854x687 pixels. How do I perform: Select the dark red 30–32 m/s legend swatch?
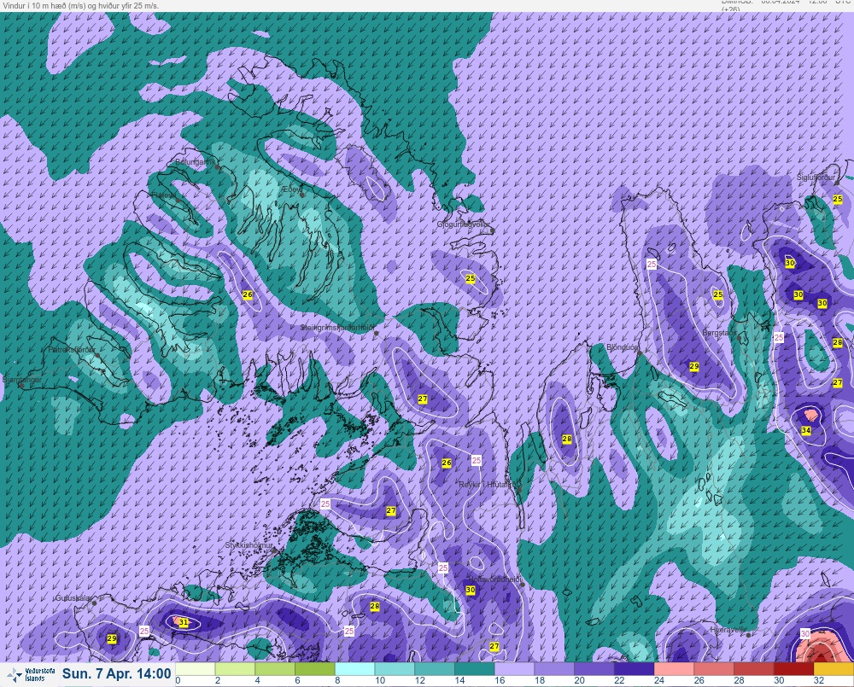pyautogui.click(x=794, y=668)
